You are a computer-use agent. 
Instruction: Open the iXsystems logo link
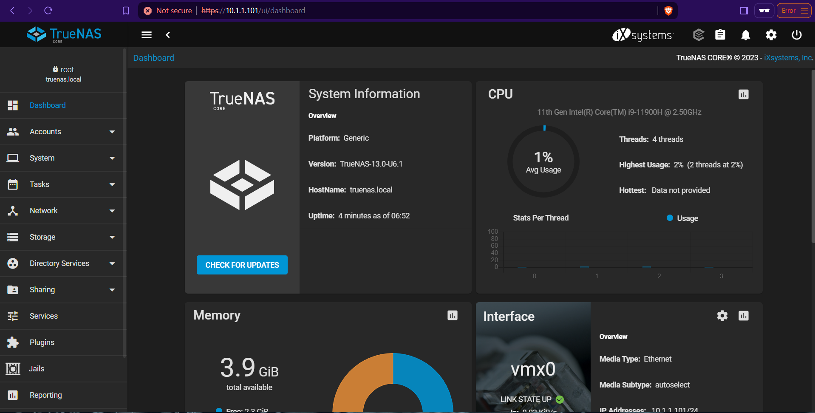point(642,35)
